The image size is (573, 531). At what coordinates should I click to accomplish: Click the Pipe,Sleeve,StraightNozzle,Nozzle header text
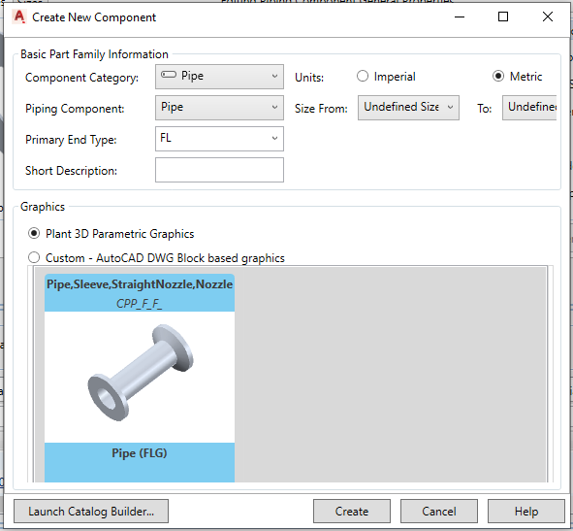point(140,284)
